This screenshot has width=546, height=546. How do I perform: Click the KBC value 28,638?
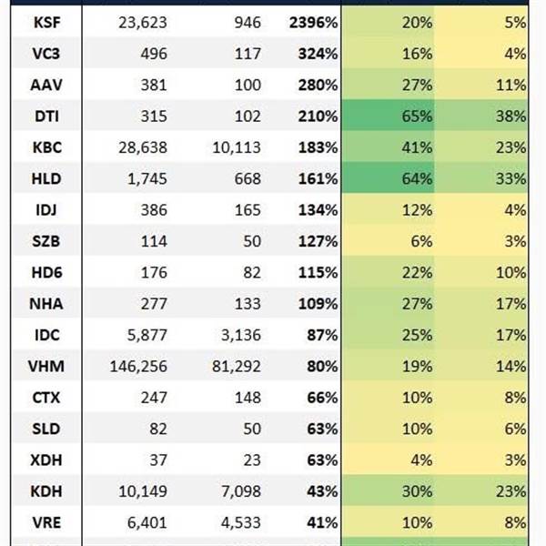pyautogui.click(x=143, y=147)
